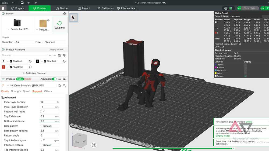Image resolution: width=269 pixels, height=151 pixels.
Task: Open Interface pattern Default dropdown
Action: [x=50, y=145]
